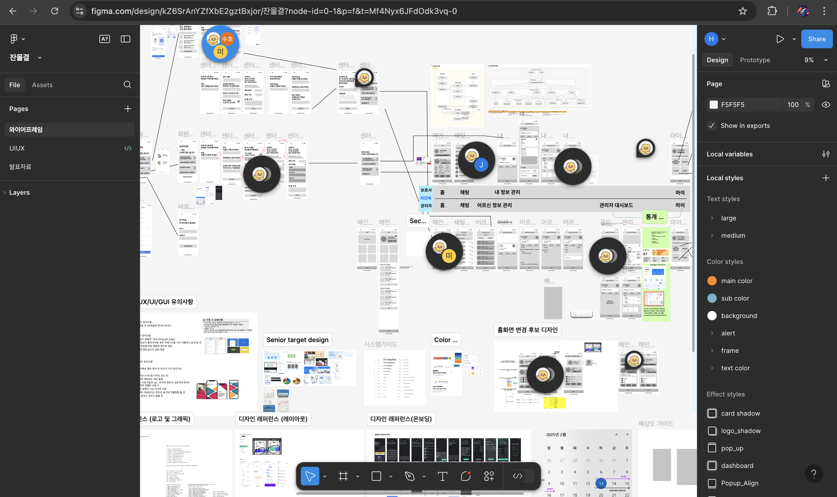Select the Pen tool
Viewport: 837px width, 497px height.
click(409, 476)
